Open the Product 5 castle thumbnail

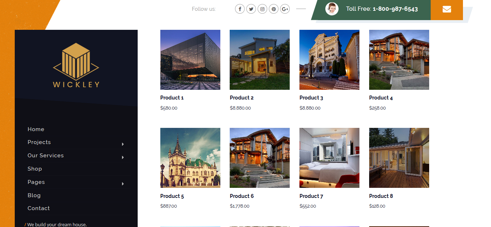click(190, 158)
